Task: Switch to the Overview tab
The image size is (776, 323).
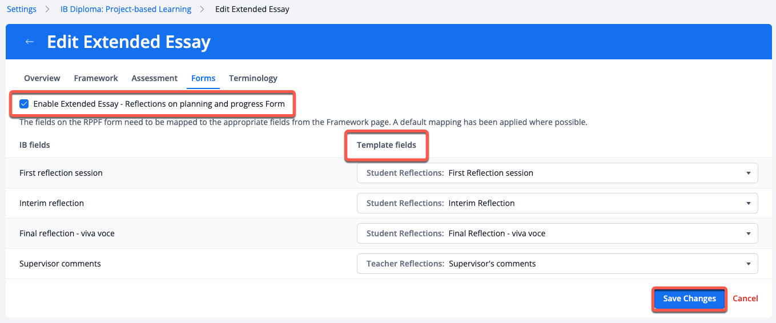Action: (x=42, y=78)
